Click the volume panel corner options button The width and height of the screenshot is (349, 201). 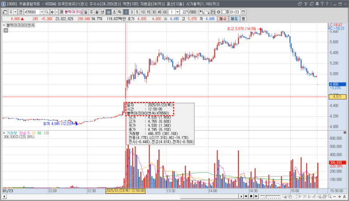coord(345,132)
